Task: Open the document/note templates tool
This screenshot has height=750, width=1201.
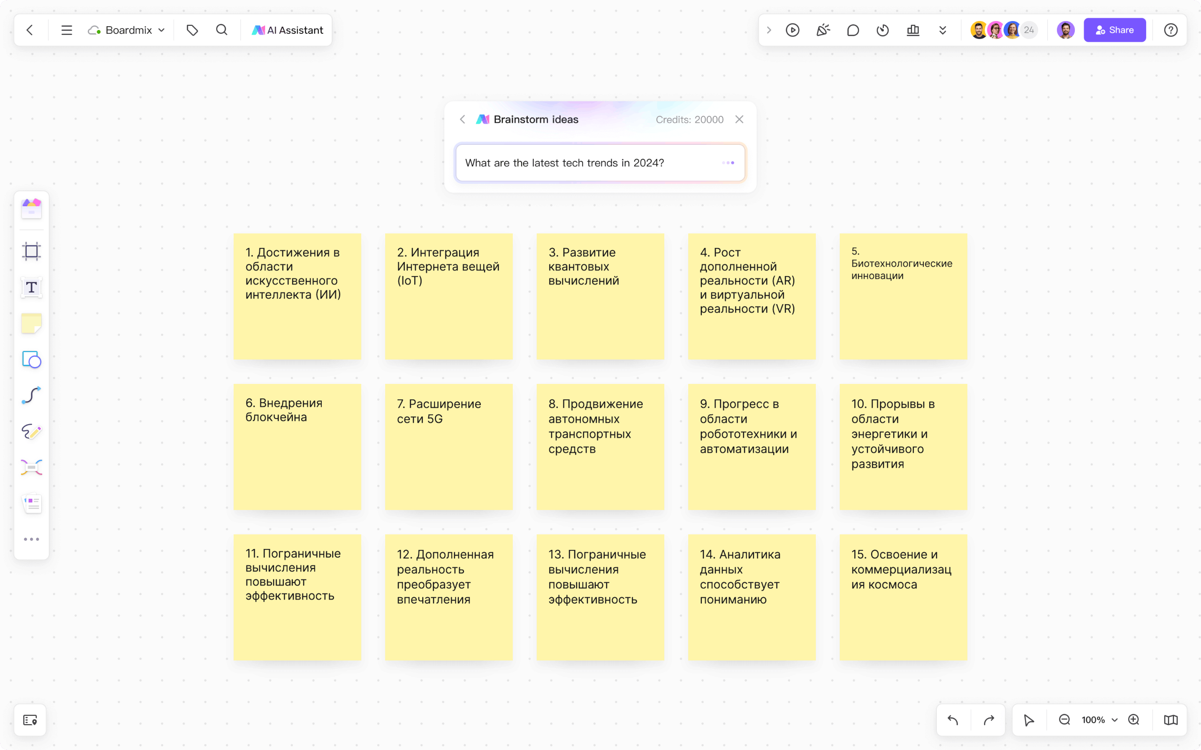Action: pyautogui.click(x=31, y=503)
